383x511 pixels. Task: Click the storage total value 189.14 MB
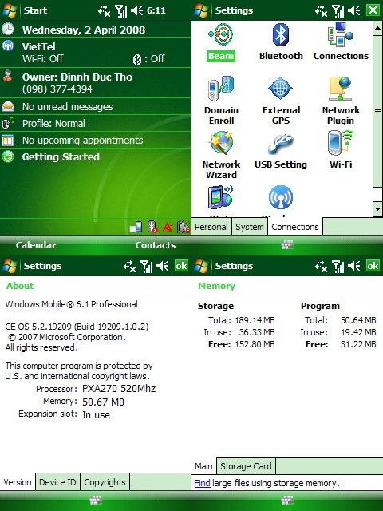click(x=255, y=320)
